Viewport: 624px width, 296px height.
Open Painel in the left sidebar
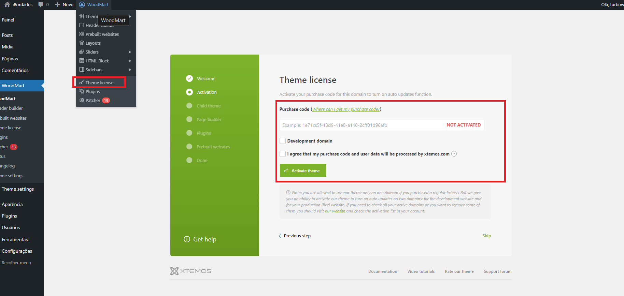coord(8,20)
